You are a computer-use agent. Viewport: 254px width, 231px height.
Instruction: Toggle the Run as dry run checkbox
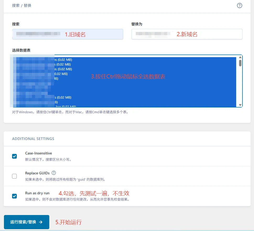14,196
